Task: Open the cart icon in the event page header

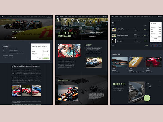Action: click(45, 17)
